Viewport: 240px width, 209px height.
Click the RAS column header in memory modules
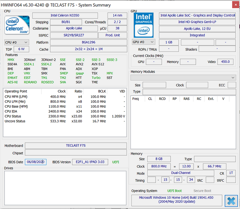pos(186,99)
